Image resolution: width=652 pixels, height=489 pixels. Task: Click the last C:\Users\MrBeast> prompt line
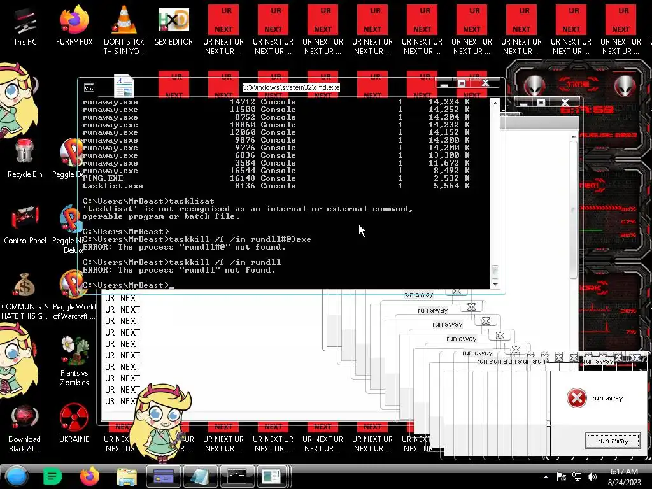point(127,285)
